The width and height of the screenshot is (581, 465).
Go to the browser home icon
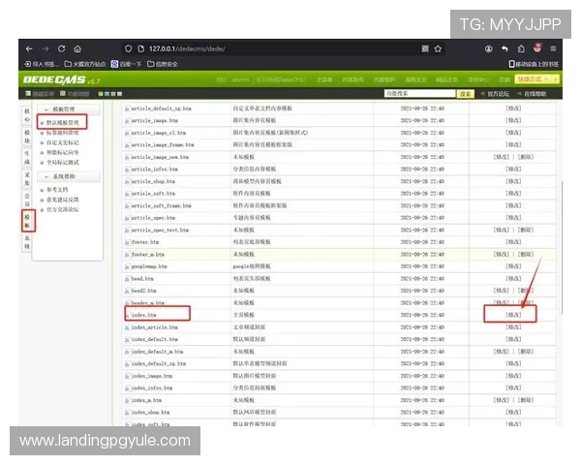coord(77,48)
